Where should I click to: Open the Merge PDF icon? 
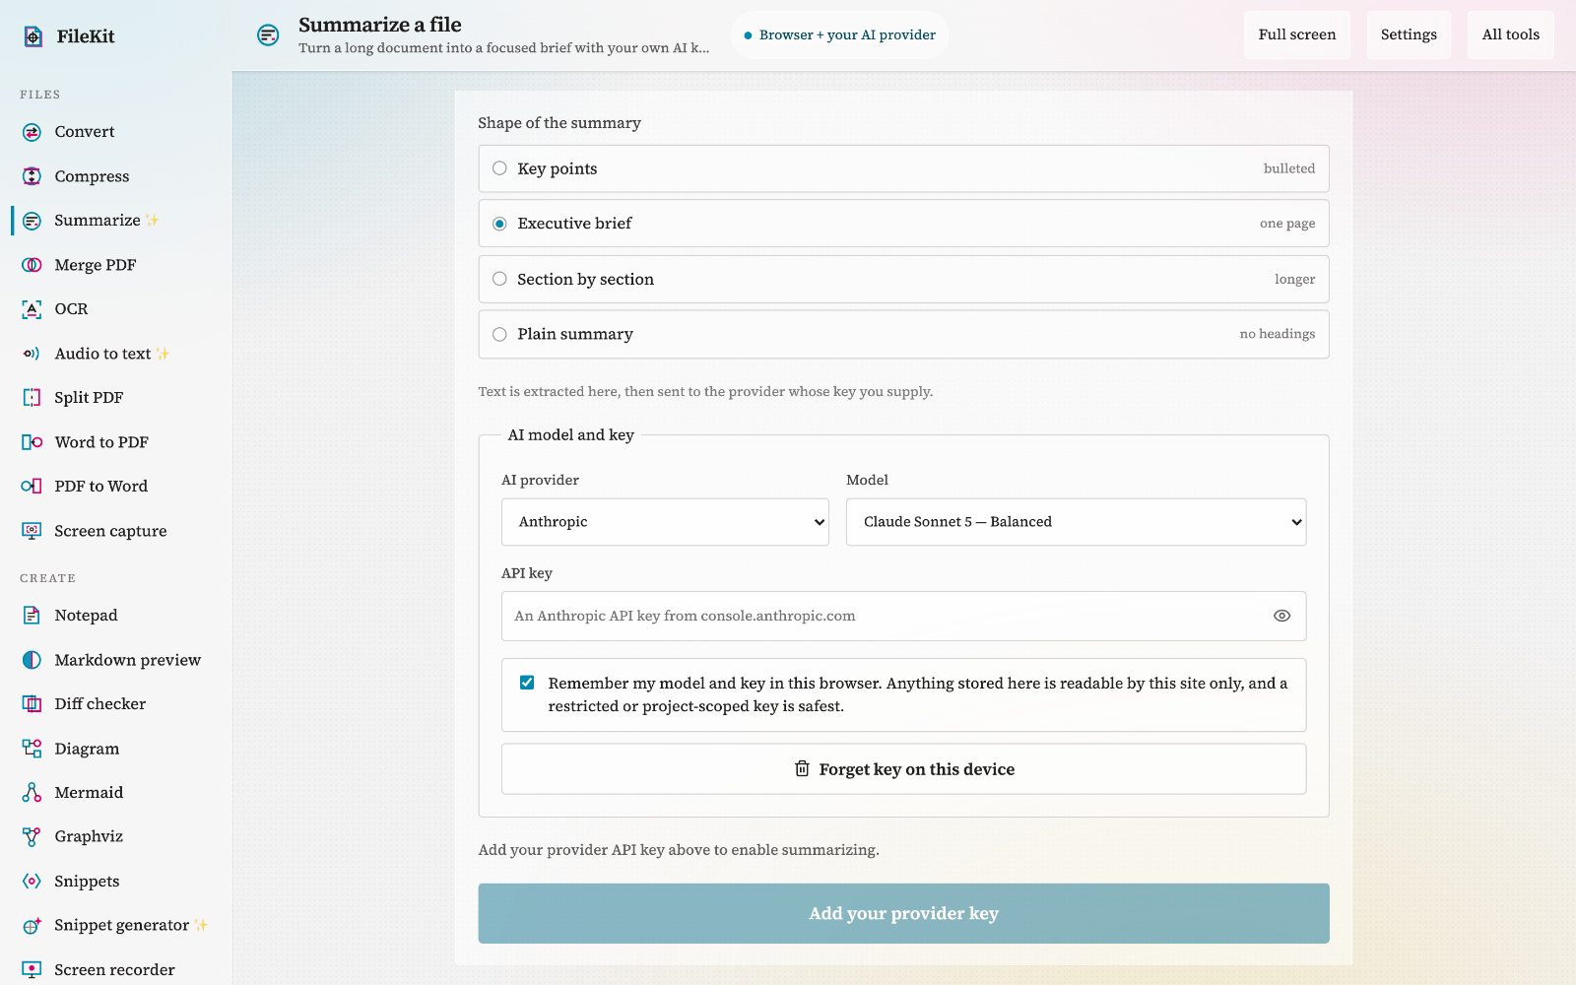pos(32,265)
